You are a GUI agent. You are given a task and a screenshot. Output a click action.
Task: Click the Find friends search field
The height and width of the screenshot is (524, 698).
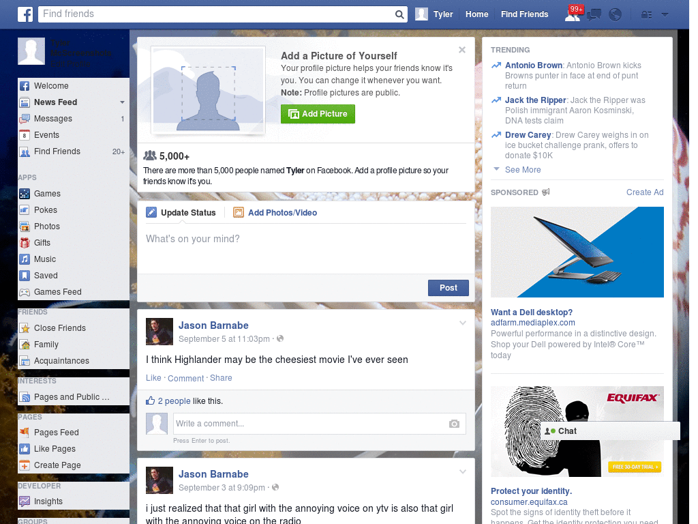point(216,14)
